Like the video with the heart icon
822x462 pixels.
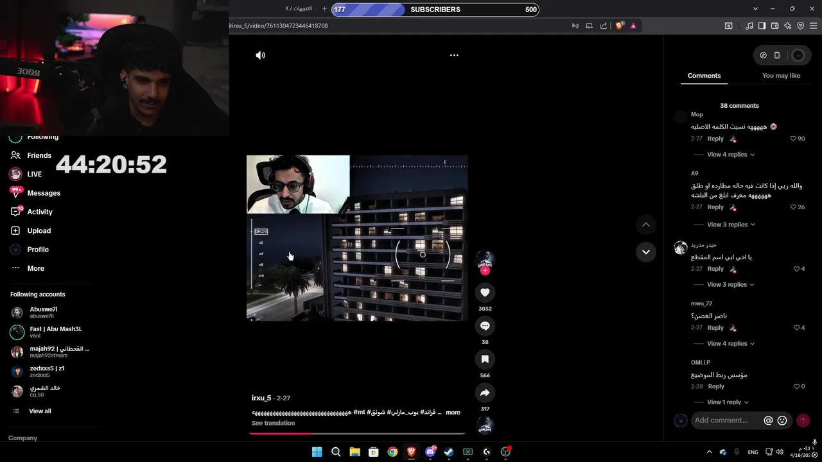(485, 293)
